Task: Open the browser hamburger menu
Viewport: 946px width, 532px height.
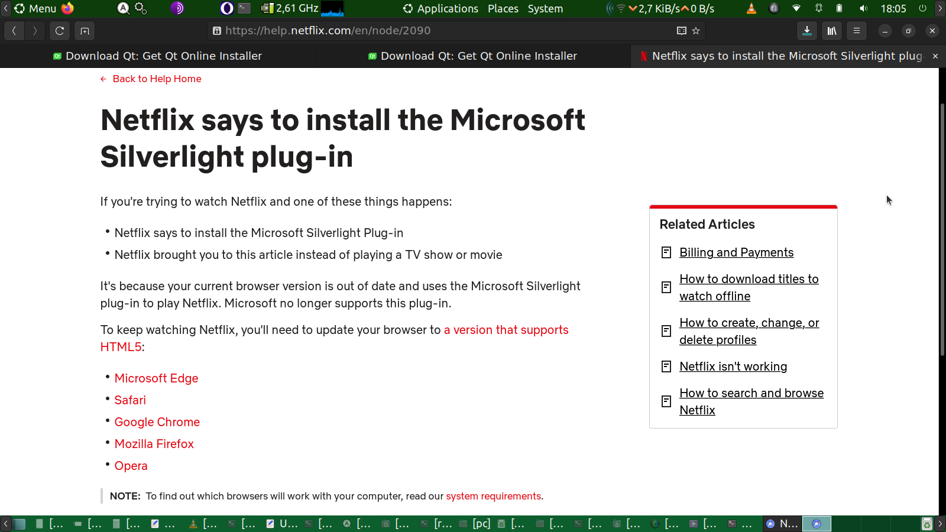Action: pyautogui.click(x=857, y=31)
